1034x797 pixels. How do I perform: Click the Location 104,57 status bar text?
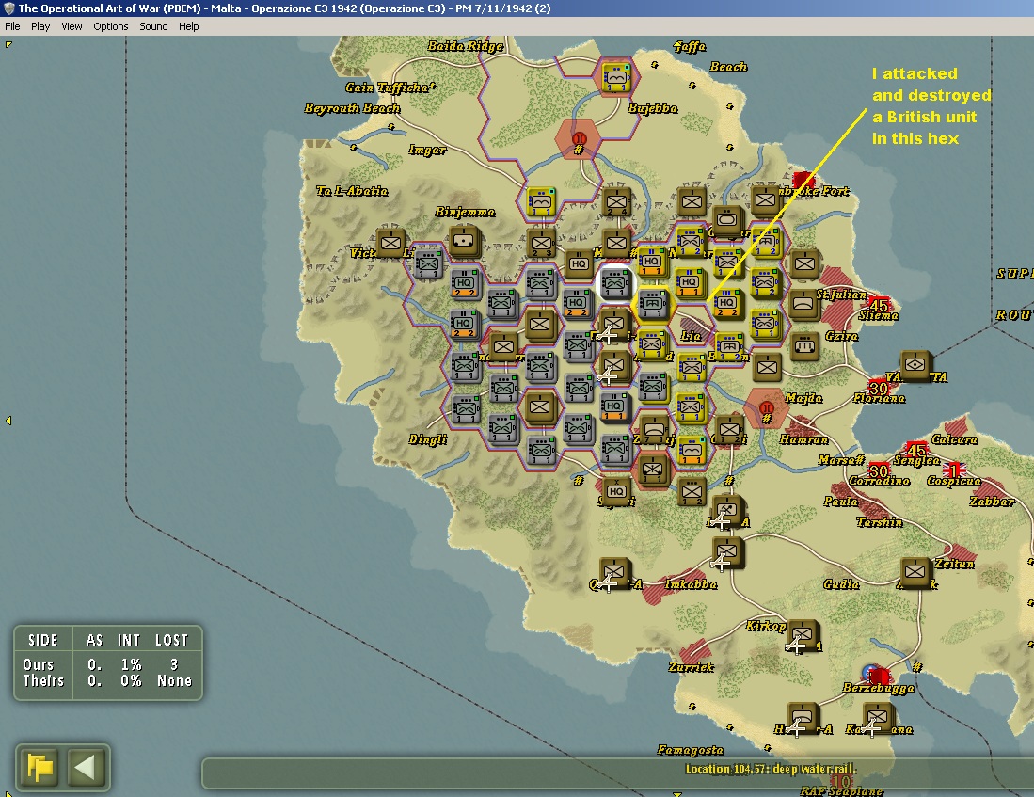771,769
